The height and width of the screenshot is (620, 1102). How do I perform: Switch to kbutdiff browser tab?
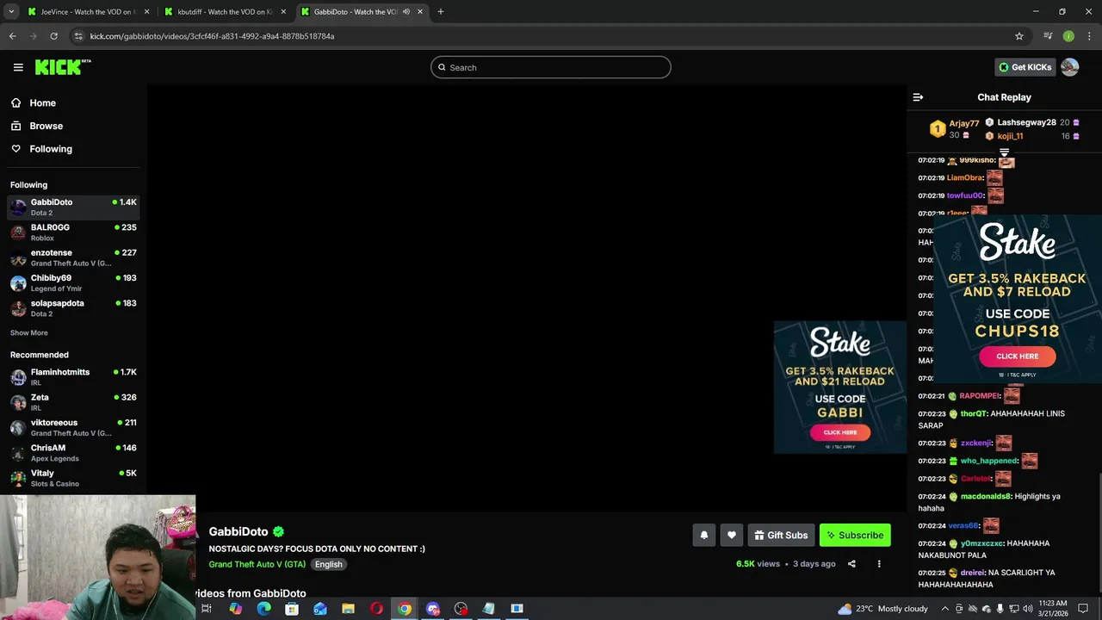(224, 12)
